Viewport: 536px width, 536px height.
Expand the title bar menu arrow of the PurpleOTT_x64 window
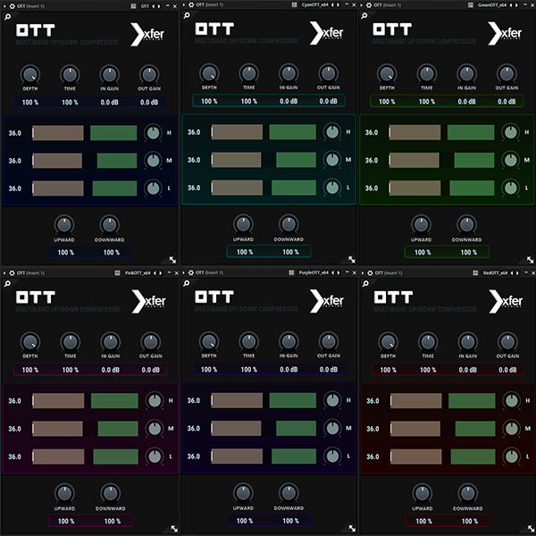184,272
